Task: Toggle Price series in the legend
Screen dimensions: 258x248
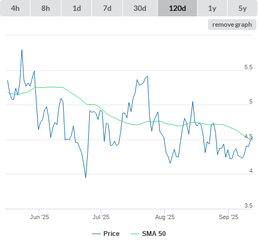Action: [112, 234]
